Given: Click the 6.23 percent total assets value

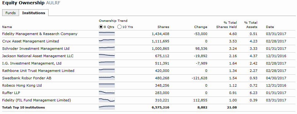Looking at the screenshot, I should click(x=254, y=93).
